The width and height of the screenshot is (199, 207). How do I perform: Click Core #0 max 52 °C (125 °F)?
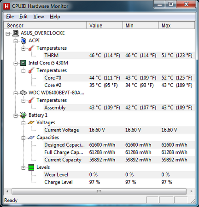(x=177, y=78)
